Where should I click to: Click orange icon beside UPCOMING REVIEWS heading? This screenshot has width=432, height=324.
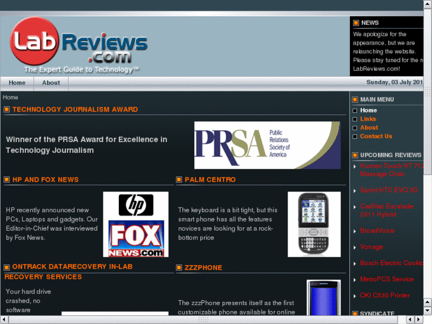coord(355,155)
